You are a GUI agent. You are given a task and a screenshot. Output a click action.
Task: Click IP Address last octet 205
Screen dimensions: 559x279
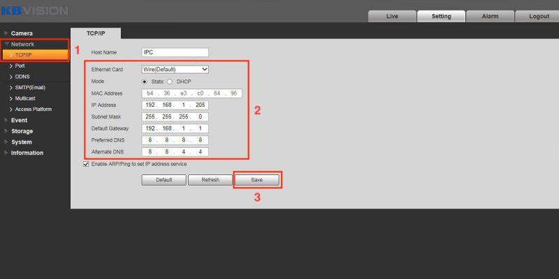pyautogui.click(x=201, y=105)
